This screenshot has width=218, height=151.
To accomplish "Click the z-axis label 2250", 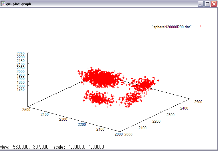I will [20, 53].
